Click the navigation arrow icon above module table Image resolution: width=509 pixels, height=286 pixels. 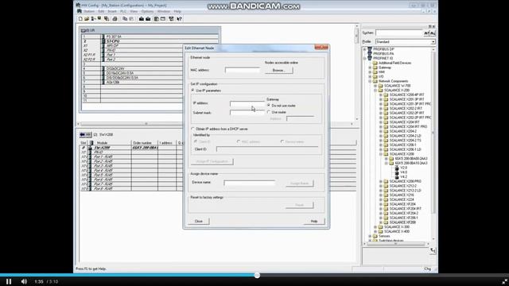(86, 134)
